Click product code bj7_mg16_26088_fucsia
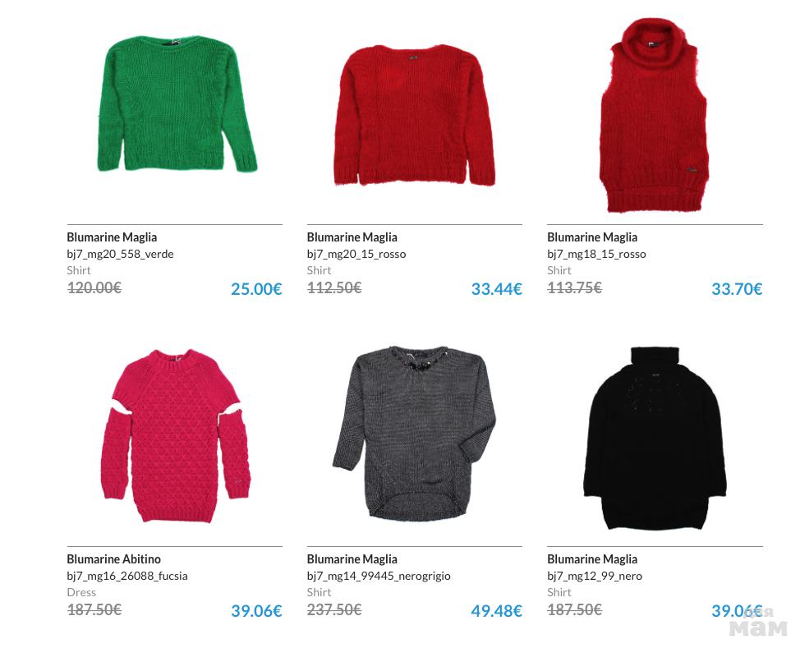 point(127,576)
